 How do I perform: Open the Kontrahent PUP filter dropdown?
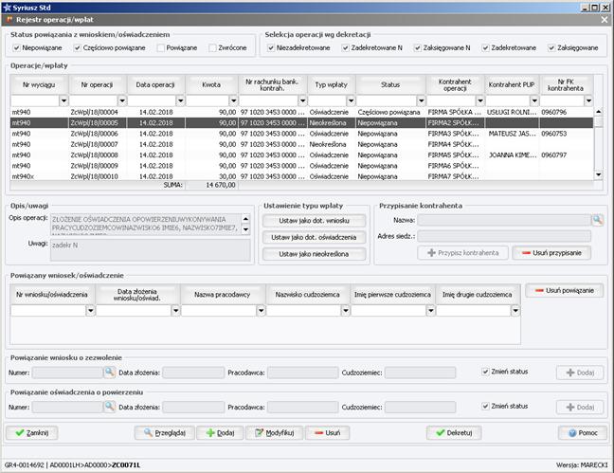[534, 100]
